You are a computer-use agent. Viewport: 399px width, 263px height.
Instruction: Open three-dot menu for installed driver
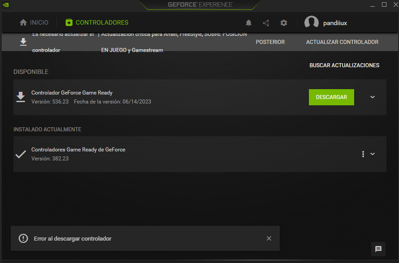(363, 154)
